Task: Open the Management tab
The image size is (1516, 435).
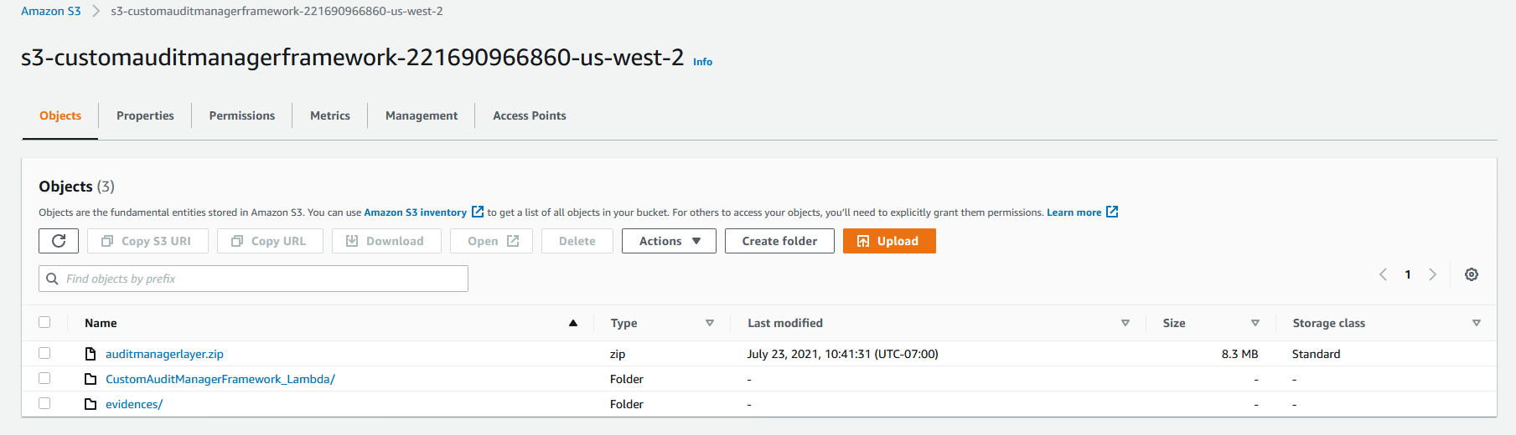Action: (422, 115)
